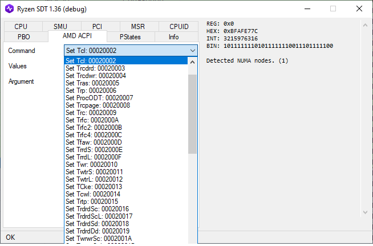Image resolution: width=373 pixels, height=246 pixels.
Task: Click the Ryzen SDT app icon in title bar
Action: [10, 9]
